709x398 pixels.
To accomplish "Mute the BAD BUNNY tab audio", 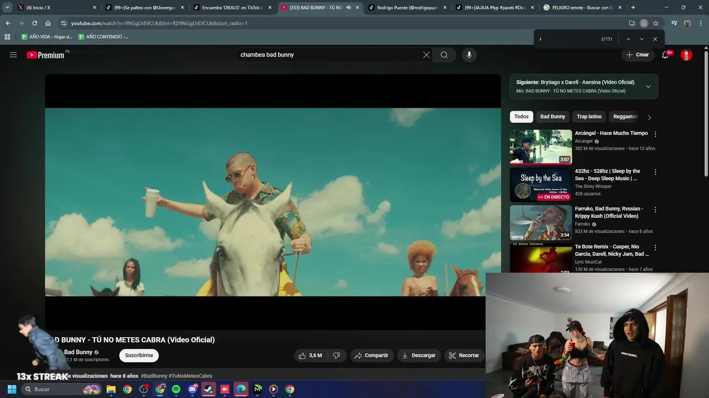I will pos(348,8).
